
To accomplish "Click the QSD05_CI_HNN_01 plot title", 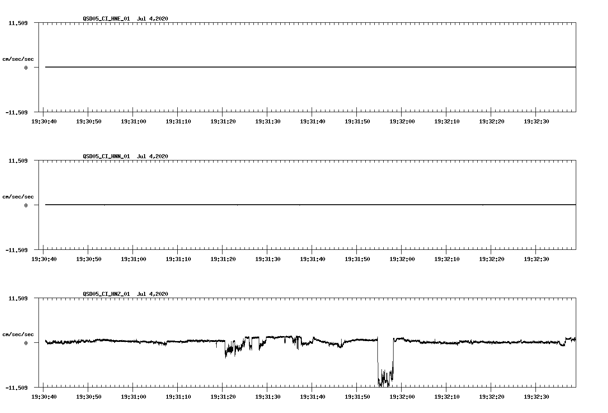I will point(126,156).
